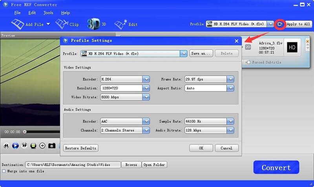The height and width of the screenshot is (187, 314).
Task: Open the Tools menu
Action: point(48,13)
